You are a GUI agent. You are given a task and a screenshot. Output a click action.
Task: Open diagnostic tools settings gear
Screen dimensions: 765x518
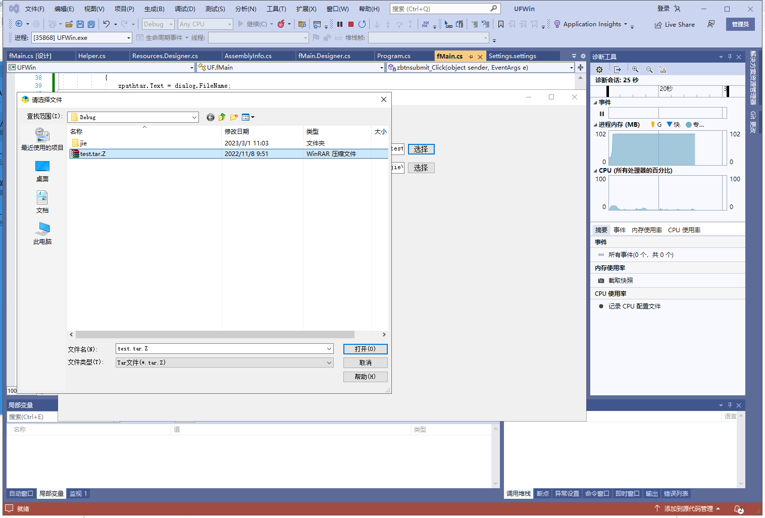(x=599, y=70)
